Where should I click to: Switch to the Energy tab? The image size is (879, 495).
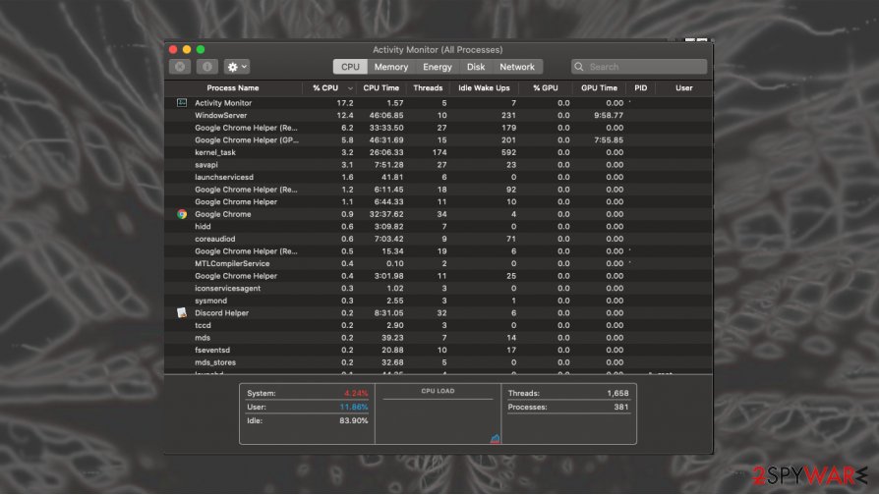coord(438,67)
